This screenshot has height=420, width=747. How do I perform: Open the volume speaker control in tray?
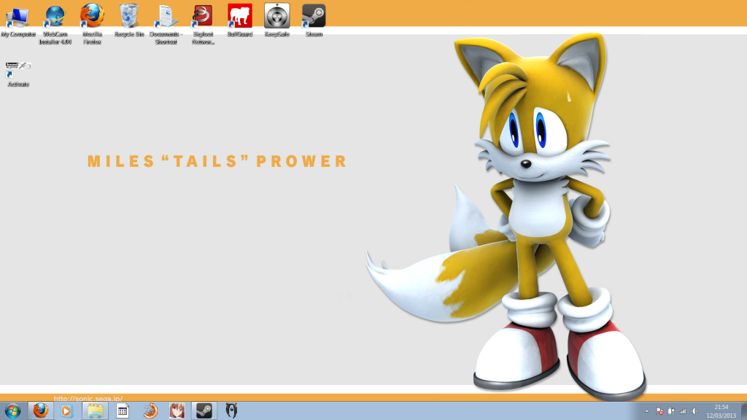(x=694, y=411)
